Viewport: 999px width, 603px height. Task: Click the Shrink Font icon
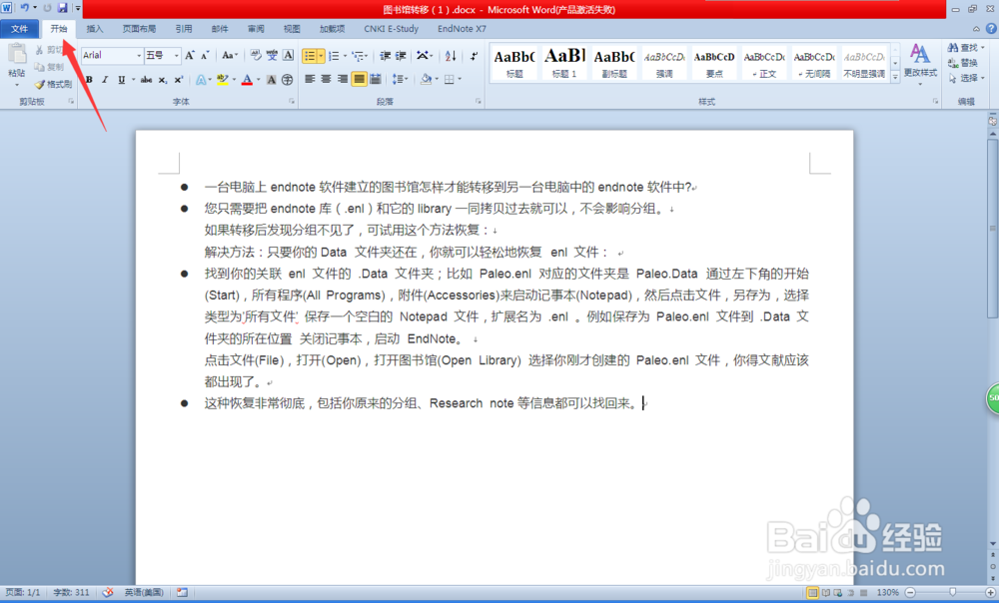pyautogui.click(x=205, y=55)
